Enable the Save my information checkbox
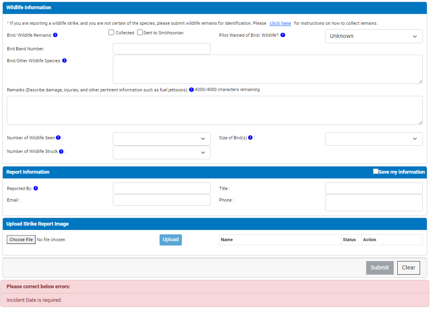Screen dimensions: 434x311 pyautogui.click(x=376, y=171)
